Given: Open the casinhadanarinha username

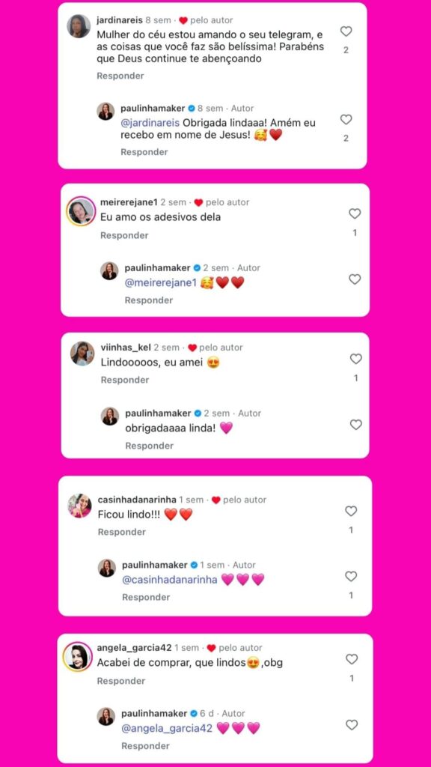Looking at the screenshot, I should click(x=137, y=500).
